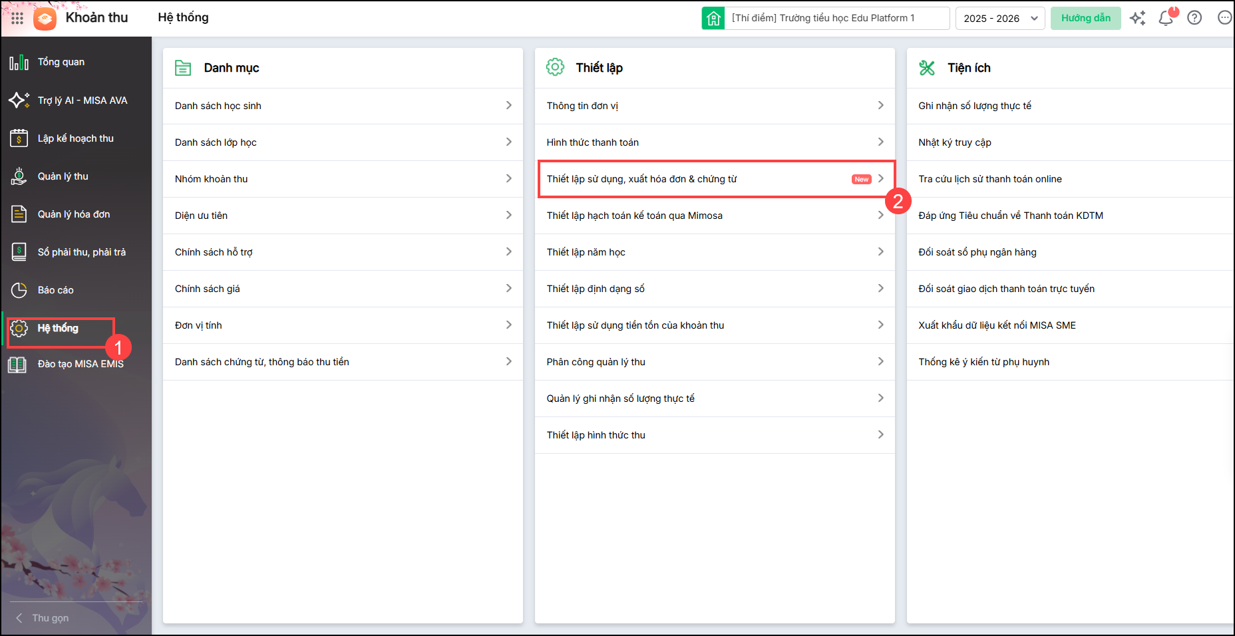This screenshot has height=636, width=1235.
Task: Open Nhật ký truy cập utility
Action: (955, 142)
